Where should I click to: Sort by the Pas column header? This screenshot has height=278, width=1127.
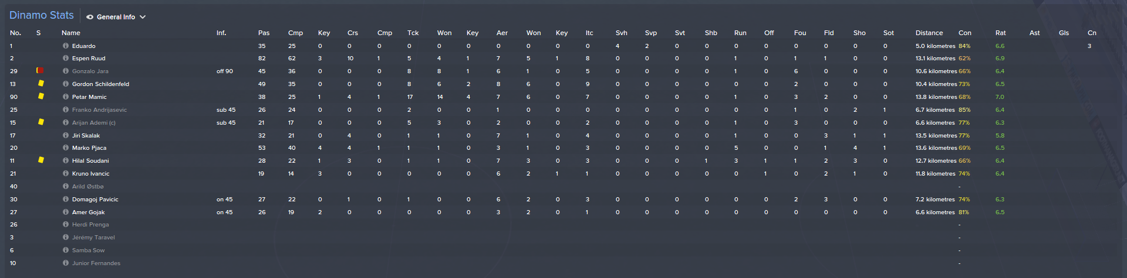tap(264, 33)
